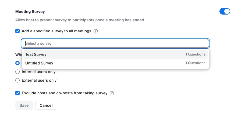Click the currently selected blue radio button

tap(17, 63)
